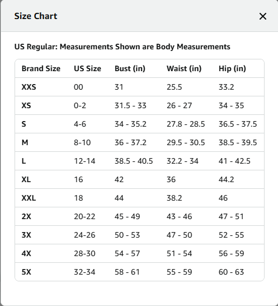Image resolution: width=278 pixels, height=306 pixels.
Task: Select waist value 38.2 in XXL row
Action: point(174,198)
